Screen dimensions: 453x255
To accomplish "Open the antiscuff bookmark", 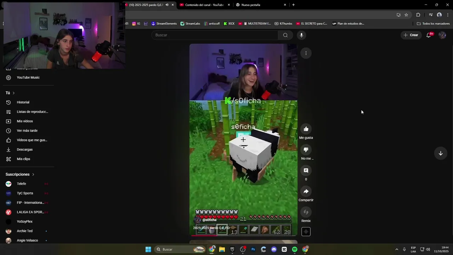I will click(212, 24).
